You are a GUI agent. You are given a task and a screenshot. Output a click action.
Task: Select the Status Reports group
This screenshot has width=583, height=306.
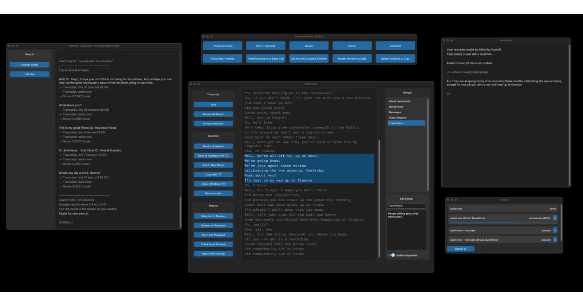coord(406,118)
